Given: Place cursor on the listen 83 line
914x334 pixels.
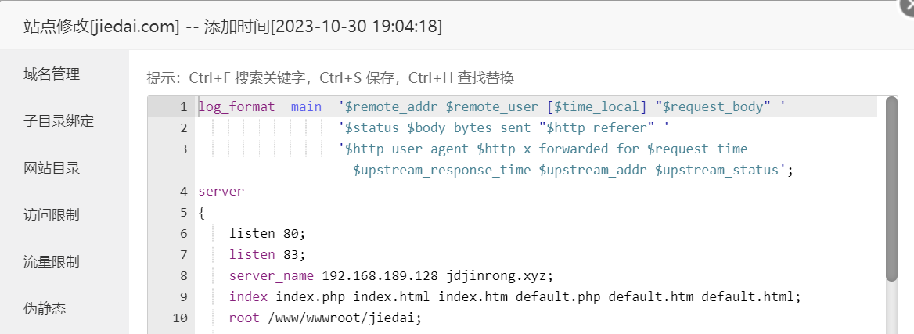Looking at the screenshot, I should (267, 254).
